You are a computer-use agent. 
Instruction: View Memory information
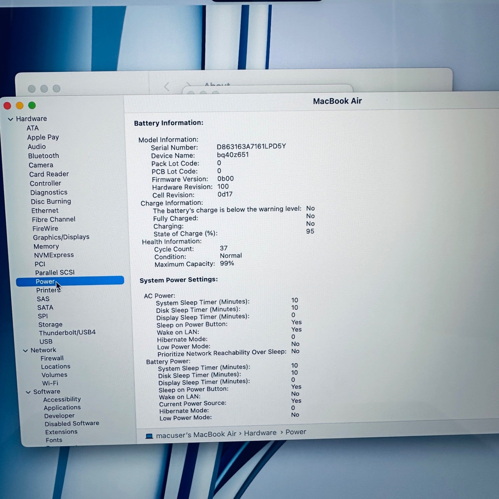[x=46, y=246]
